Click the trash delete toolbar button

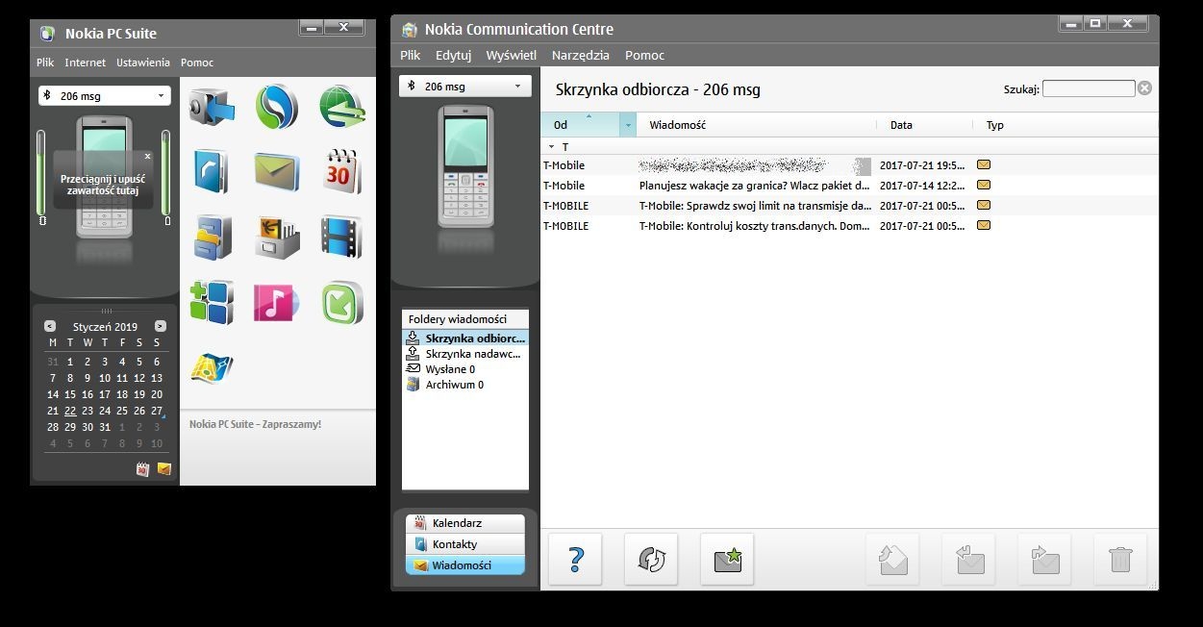(x=1120, y=559)
